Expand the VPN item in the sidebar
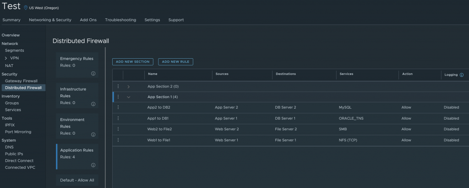 point(6,58)
